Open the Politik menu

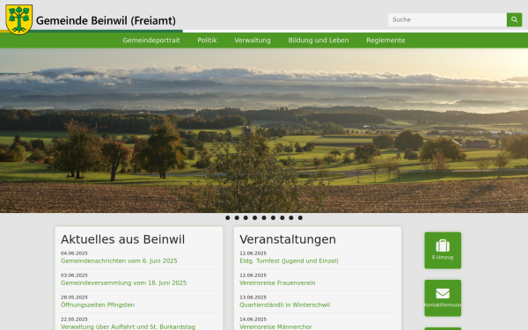[x=207, y=40]
